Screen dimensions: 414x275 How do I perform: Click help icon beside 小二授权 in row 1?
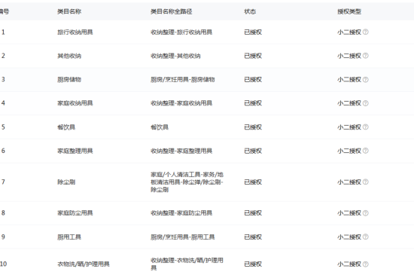pyautogui.click(x=366, y=32)
